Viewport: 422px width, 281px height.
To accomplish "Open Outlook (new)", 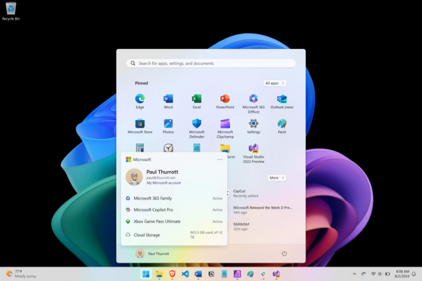I will 282,98.
